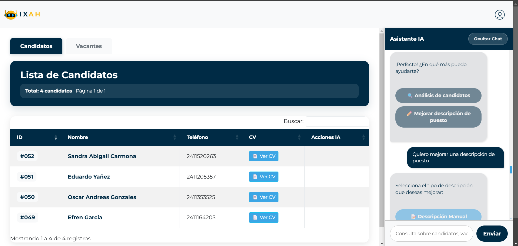Select the Candidatos tab
This screenshot has height=246, width=518.
(x=36, y=46)
